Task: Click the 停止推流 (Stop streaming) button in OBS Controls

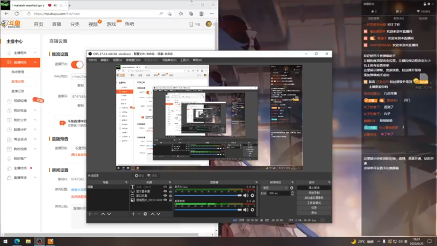Action: click(314, 188)
